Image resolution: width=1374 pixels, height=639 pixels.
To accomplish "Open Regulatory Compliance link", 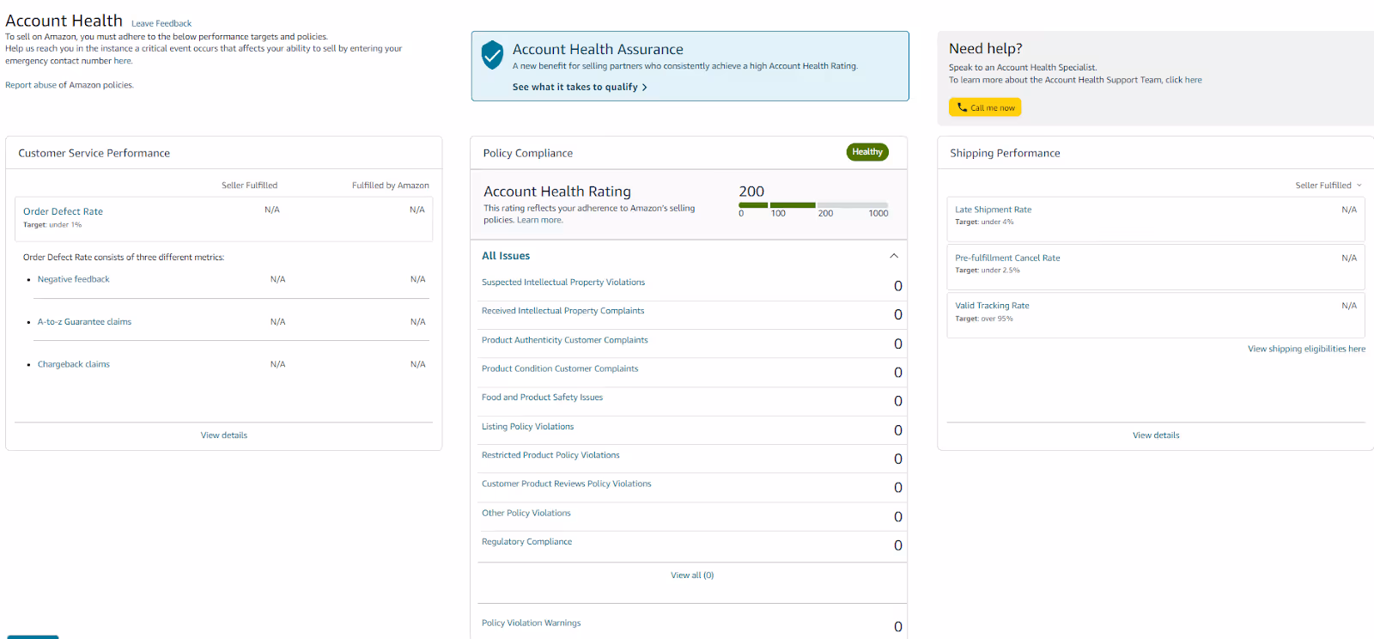I will pos(526,542).
